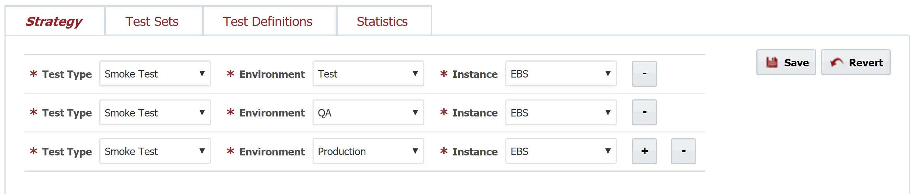913x194 pixels.
Task: Click the Revert arrow icon
Action: pyautogui.click(x=837, y=62)
